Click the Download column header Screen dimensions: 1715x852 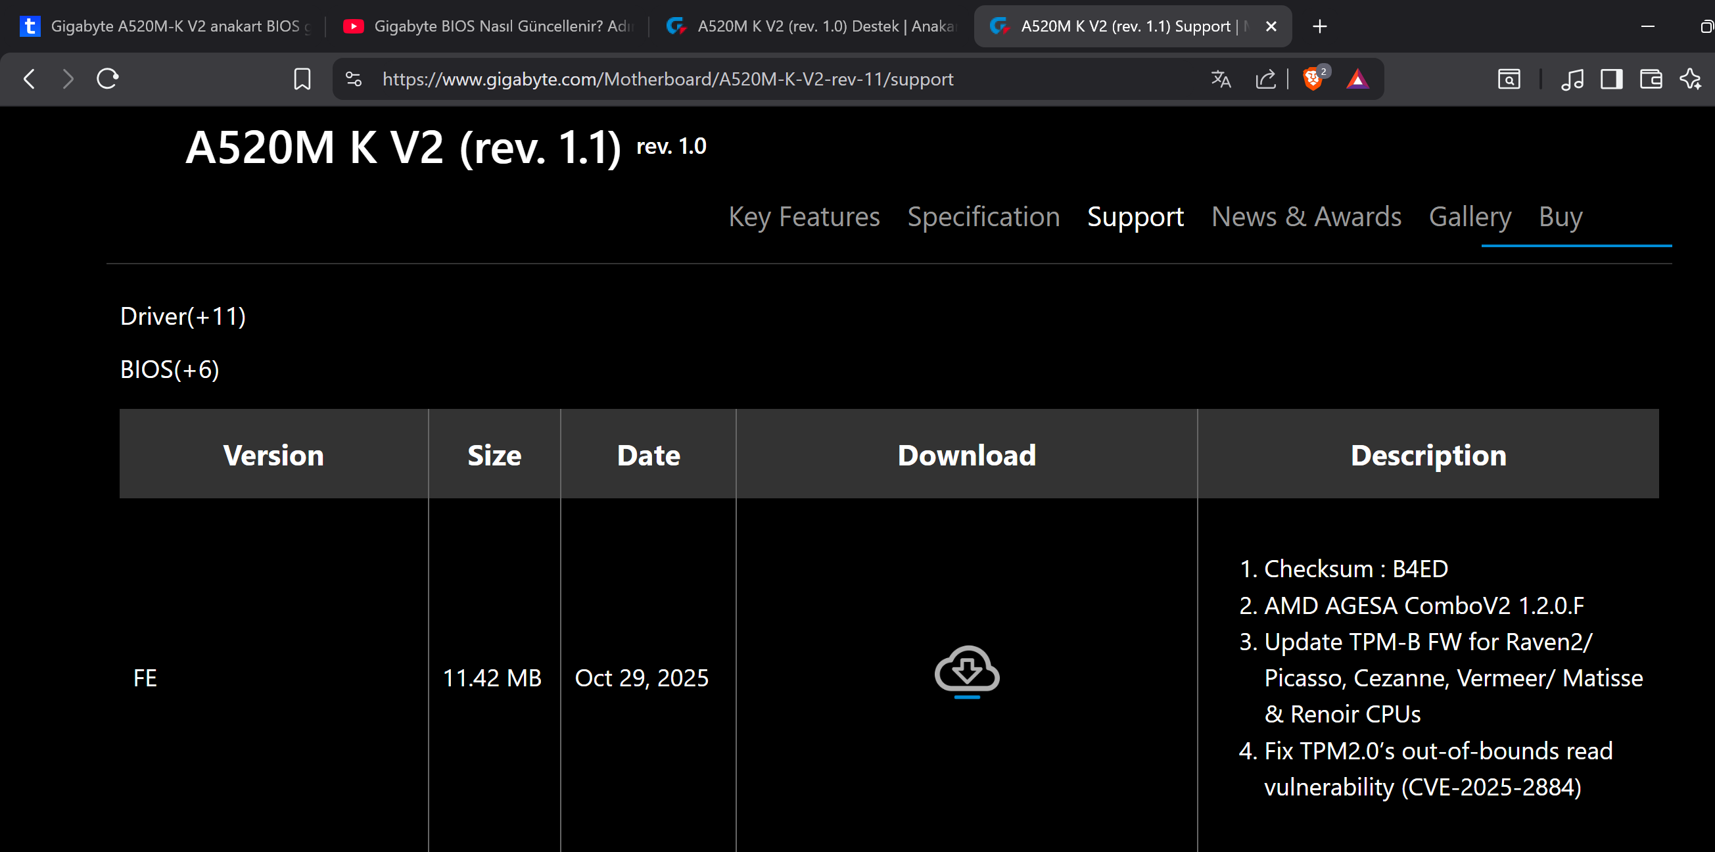tap(967, 455)
